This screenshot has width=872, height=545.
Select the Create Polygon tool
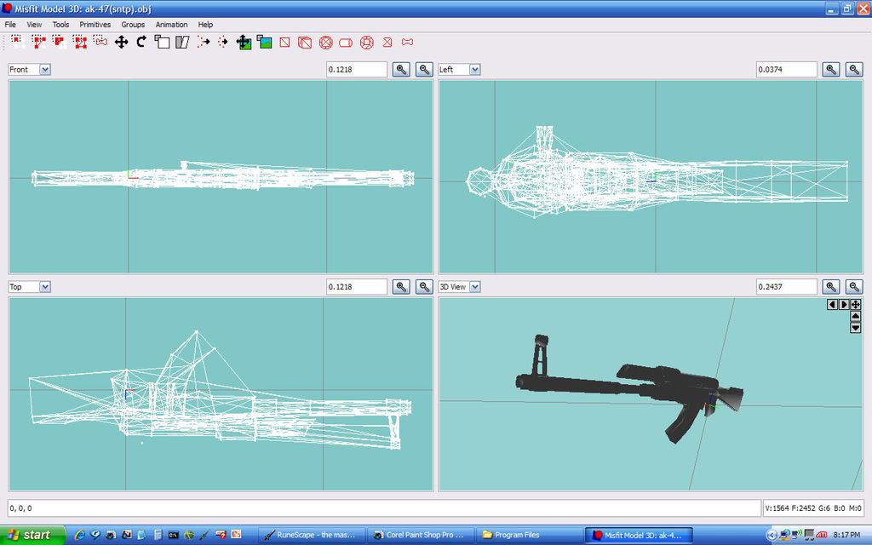point(387,42)
